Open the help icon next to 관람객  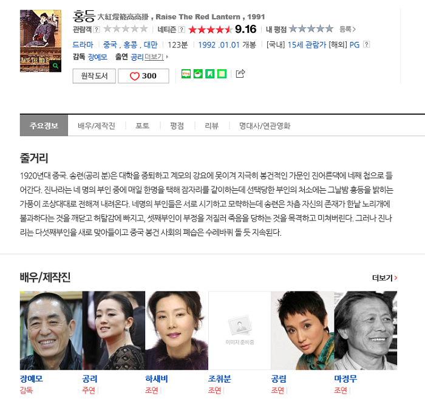(x=97, y=29)
